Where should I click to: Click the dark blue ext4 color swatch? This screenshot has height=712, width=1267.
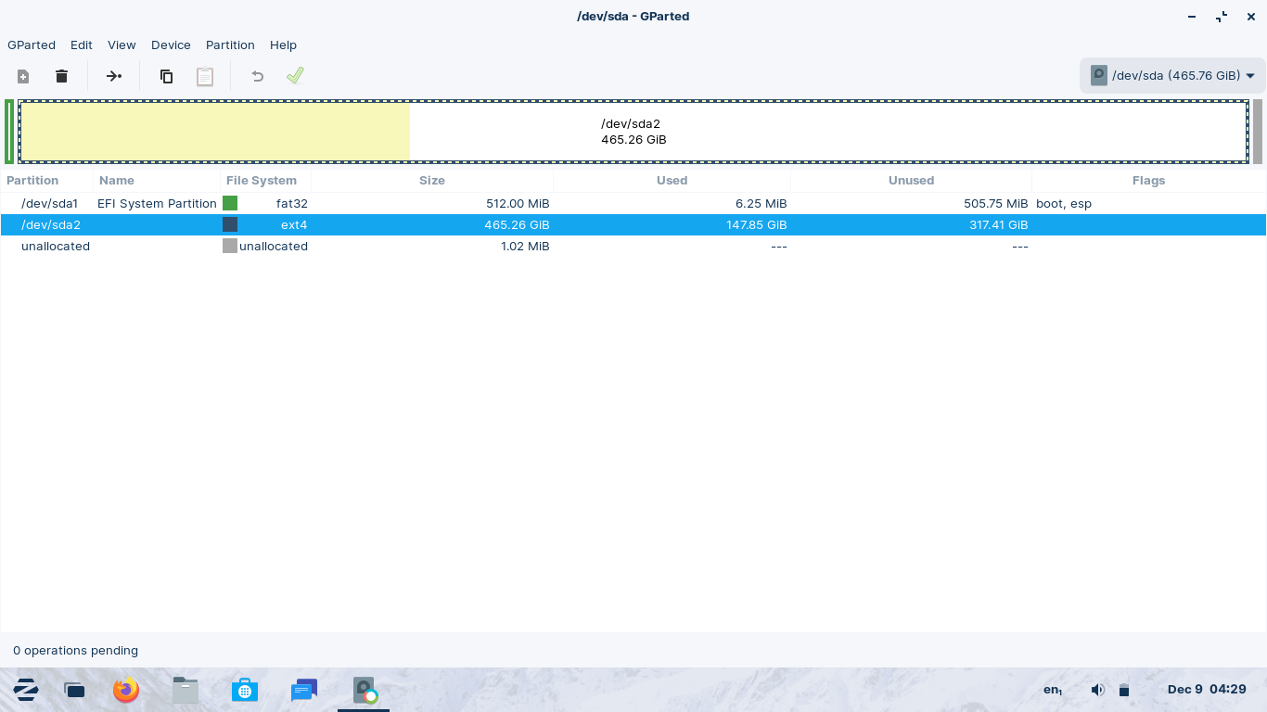(230, 224)
